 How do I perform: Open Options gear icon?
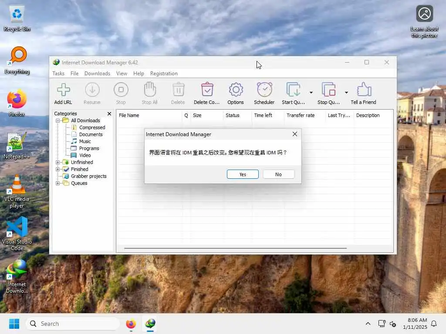pos(236,90)
